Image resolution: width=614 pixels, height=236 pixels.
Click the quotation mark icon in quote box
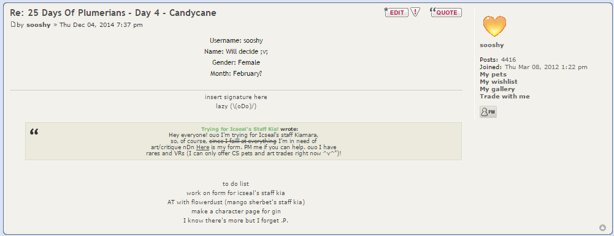(34, 132)
